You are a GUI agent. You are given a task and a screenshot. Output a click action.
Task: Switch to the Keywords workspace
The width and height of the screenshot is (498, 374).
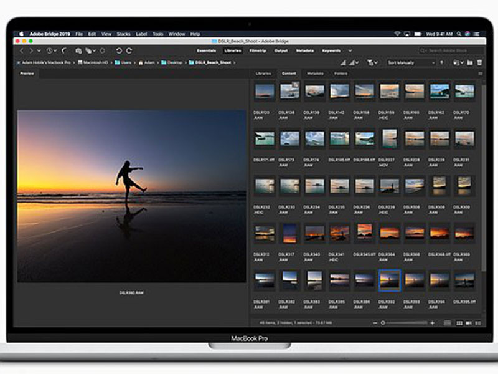[331, 51]
